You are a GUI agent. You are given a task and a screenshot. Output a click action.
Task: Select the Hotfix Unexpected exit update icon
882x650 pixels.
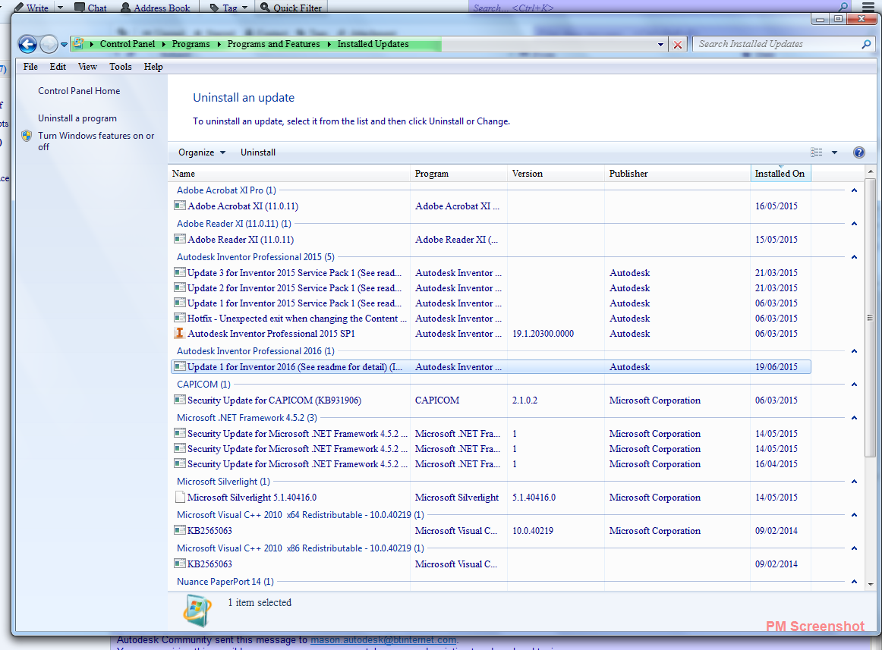click(179, 318)
